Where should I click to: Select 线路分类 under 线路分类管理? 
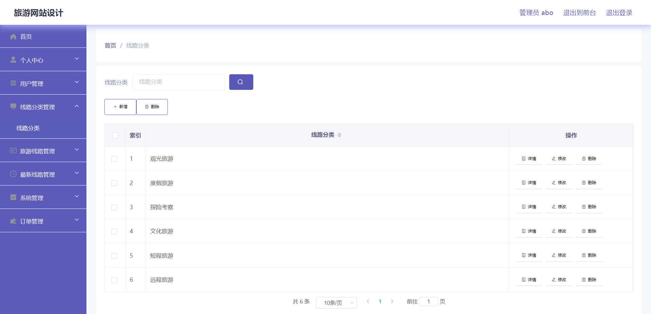(x=28, y=128)
